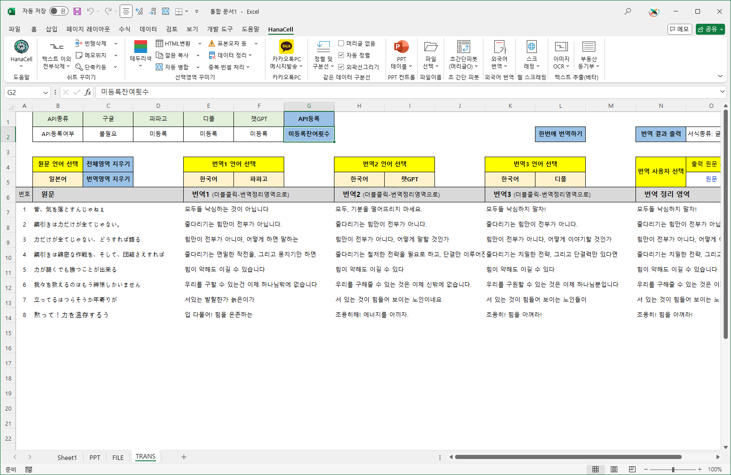Screen dimensions: 731x475
Task: Uncheck the 외곽선그리기 checkbox
Action: [341, 67]
